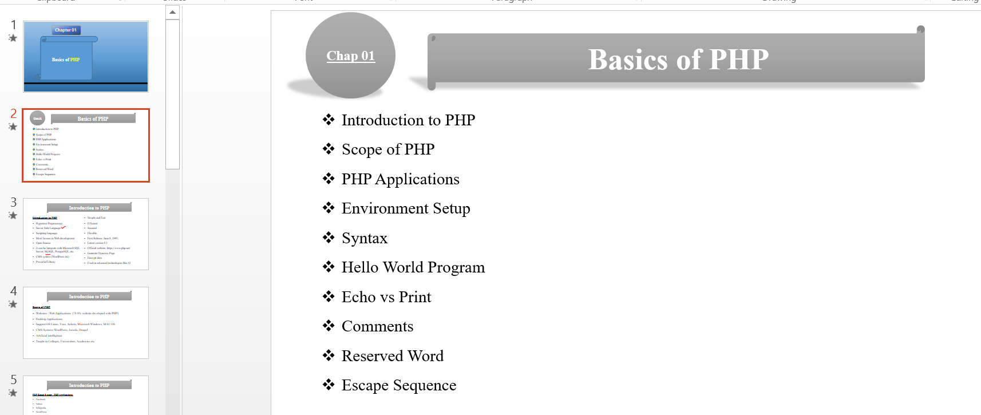
Task: Click the Basics of PHP title banner
Action: [678, 60]
